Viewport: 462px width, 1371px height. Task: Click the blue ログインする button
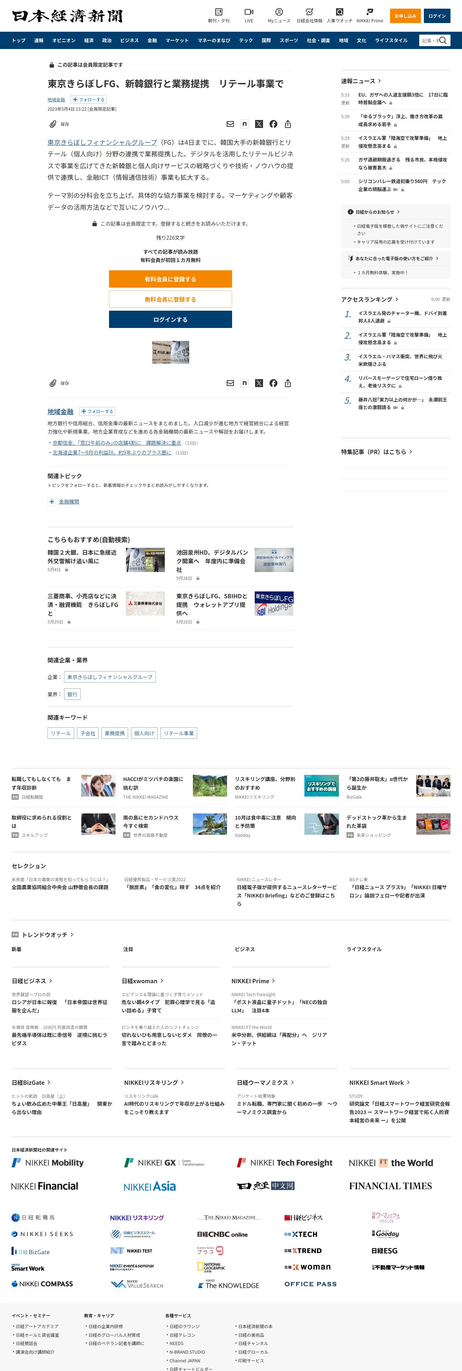171,319
